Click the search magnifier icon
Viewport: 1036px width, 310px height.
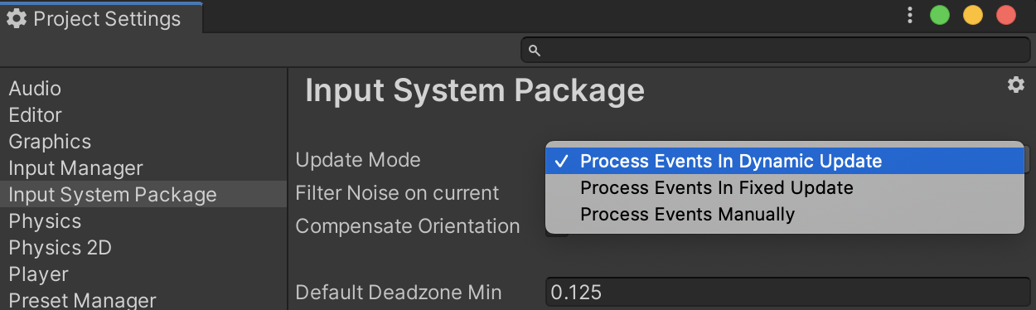pyautogui.click(x=535, y=51)
